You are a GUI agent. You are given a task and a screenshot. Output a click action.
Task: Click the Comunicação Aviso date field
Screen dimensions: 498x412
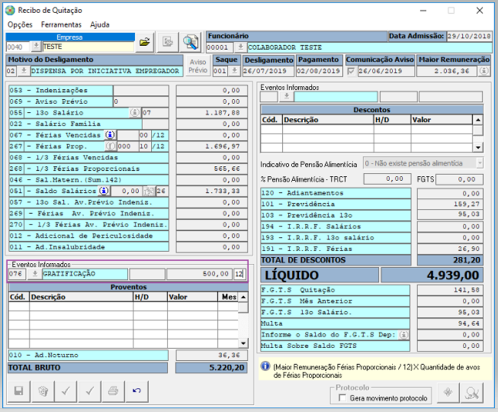click(386, 71)
